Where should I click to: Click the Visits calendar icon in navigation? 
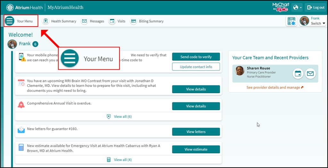tap(112, 21)
